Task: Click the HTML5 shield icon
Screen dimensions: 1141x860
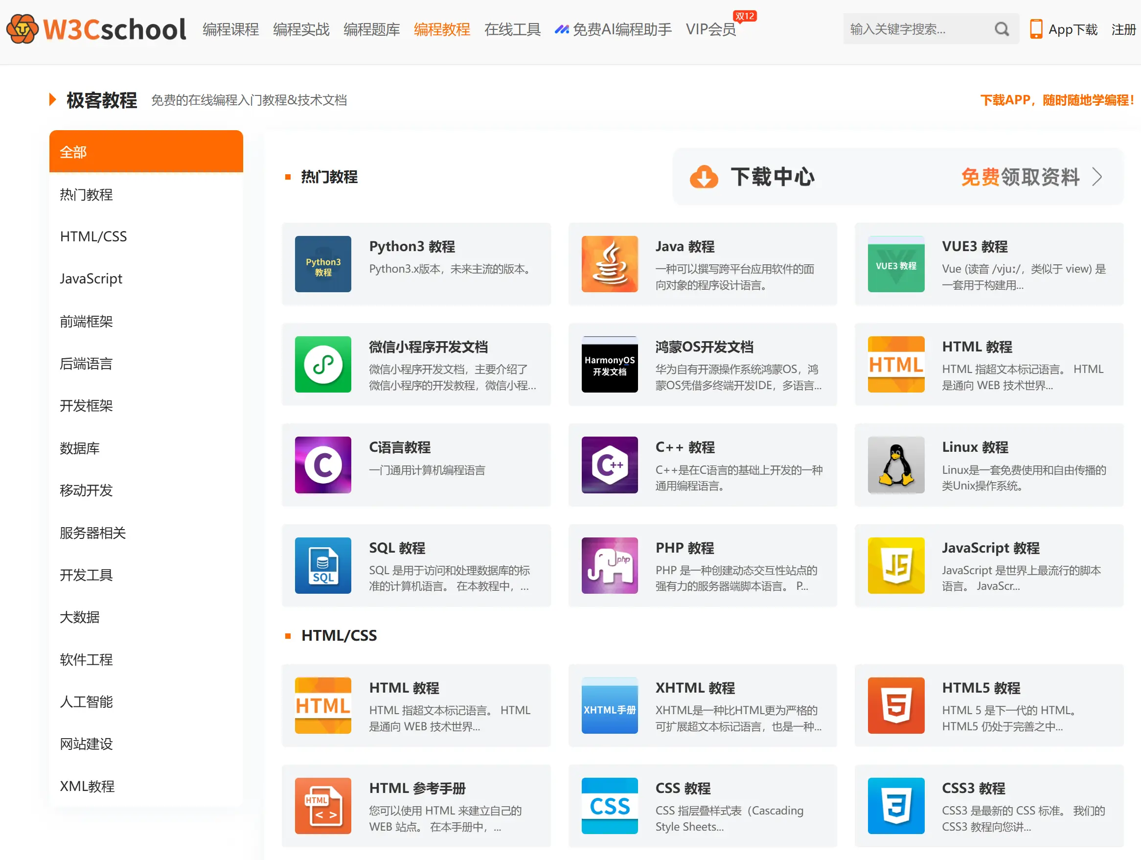Action: click(x=895, y=705)
